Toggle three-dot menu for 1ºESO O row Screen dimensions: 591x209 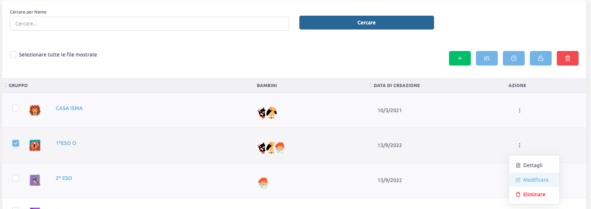pos(519,145)
